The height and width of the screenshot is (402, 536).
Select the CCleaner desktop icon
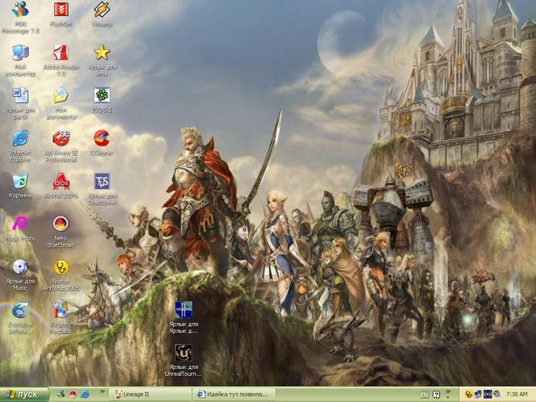pyautogui.click(x=102, y=139)
